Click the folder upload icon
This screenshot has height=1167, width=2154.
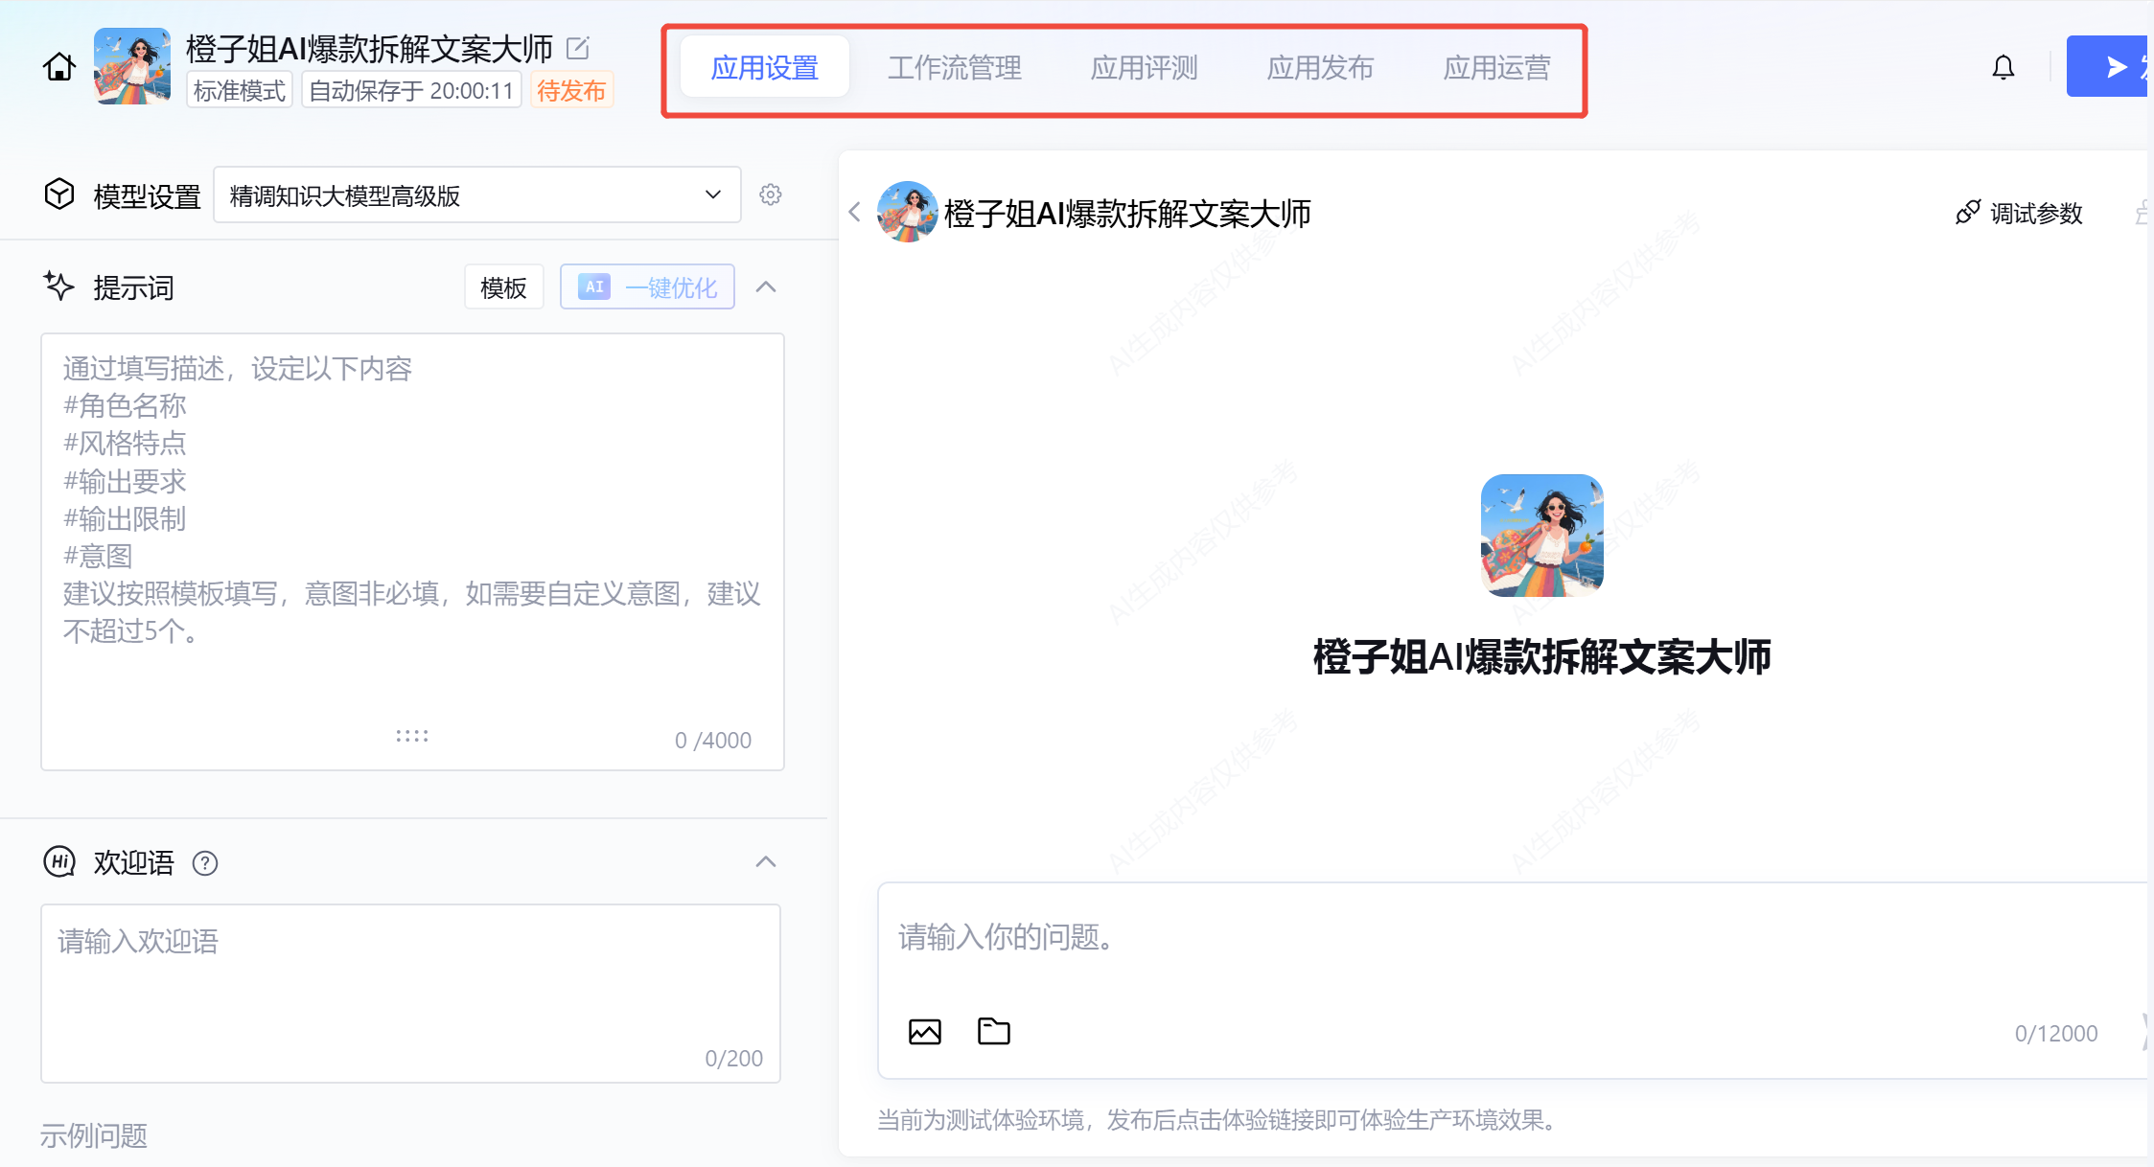coord(993,1032)
